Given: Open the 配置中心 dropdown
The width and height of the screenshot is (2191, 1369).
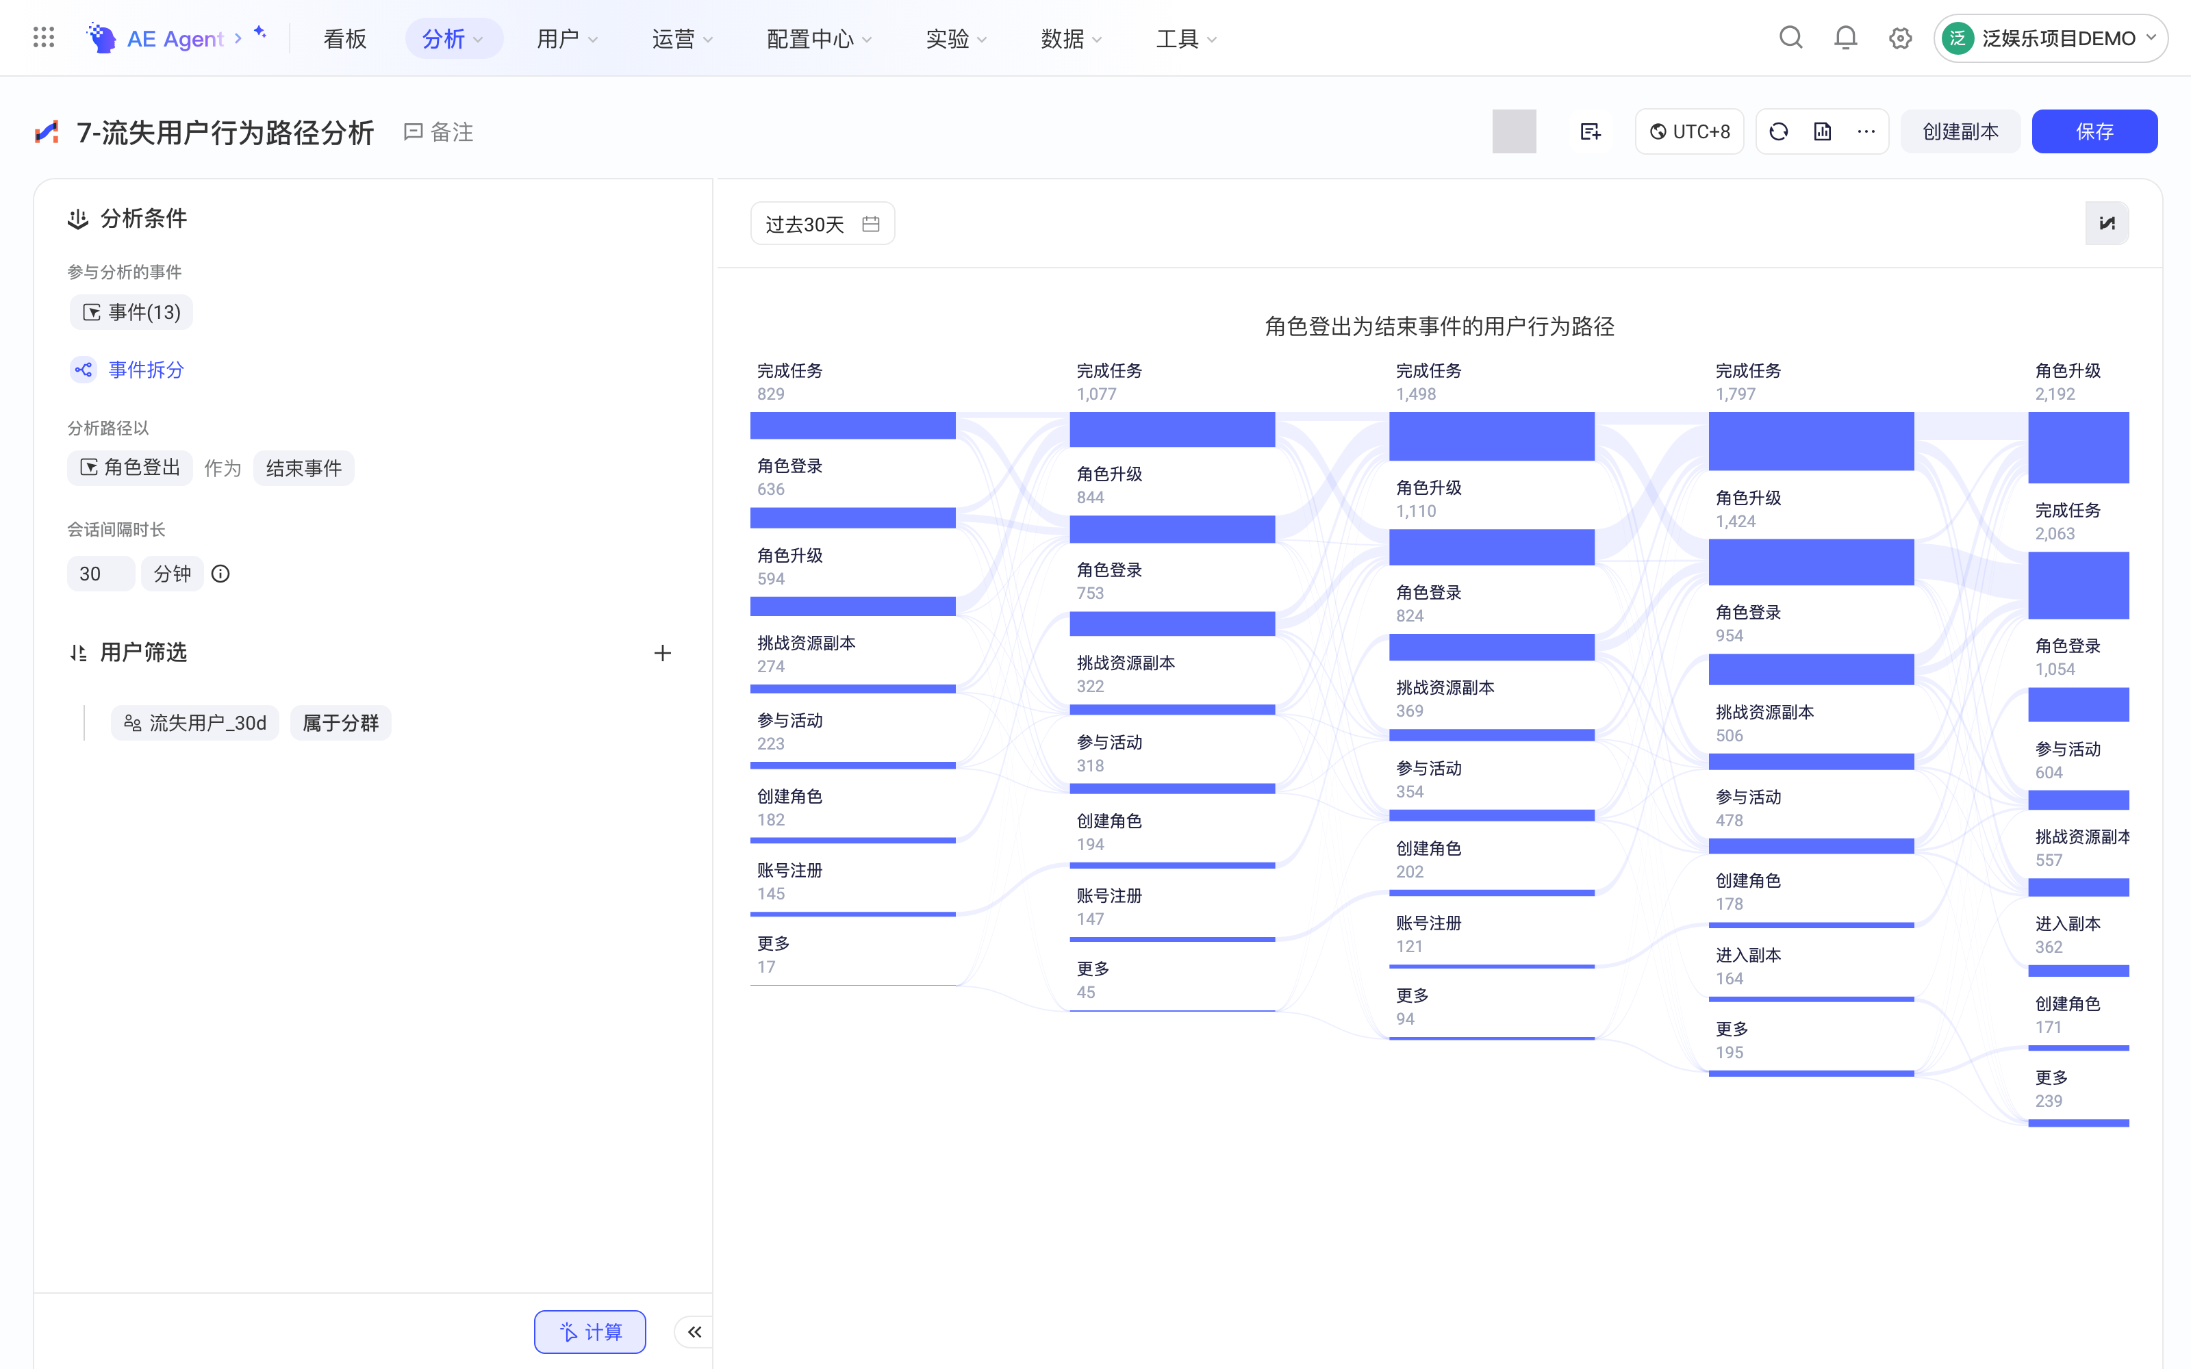Looking at the screenshot, I should coord(818,38).
